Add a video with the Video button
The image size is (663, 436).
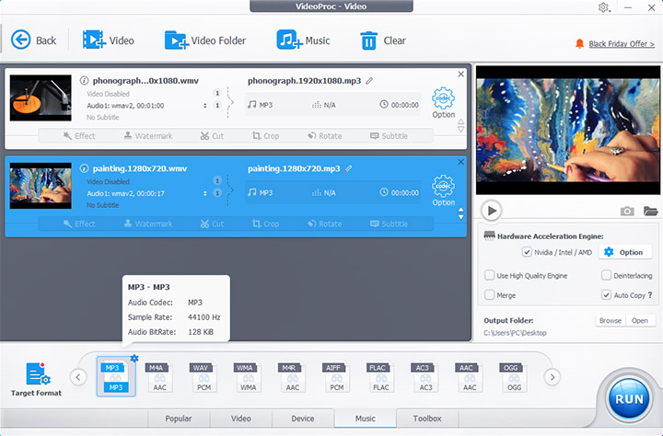click(x=109, y=40)
